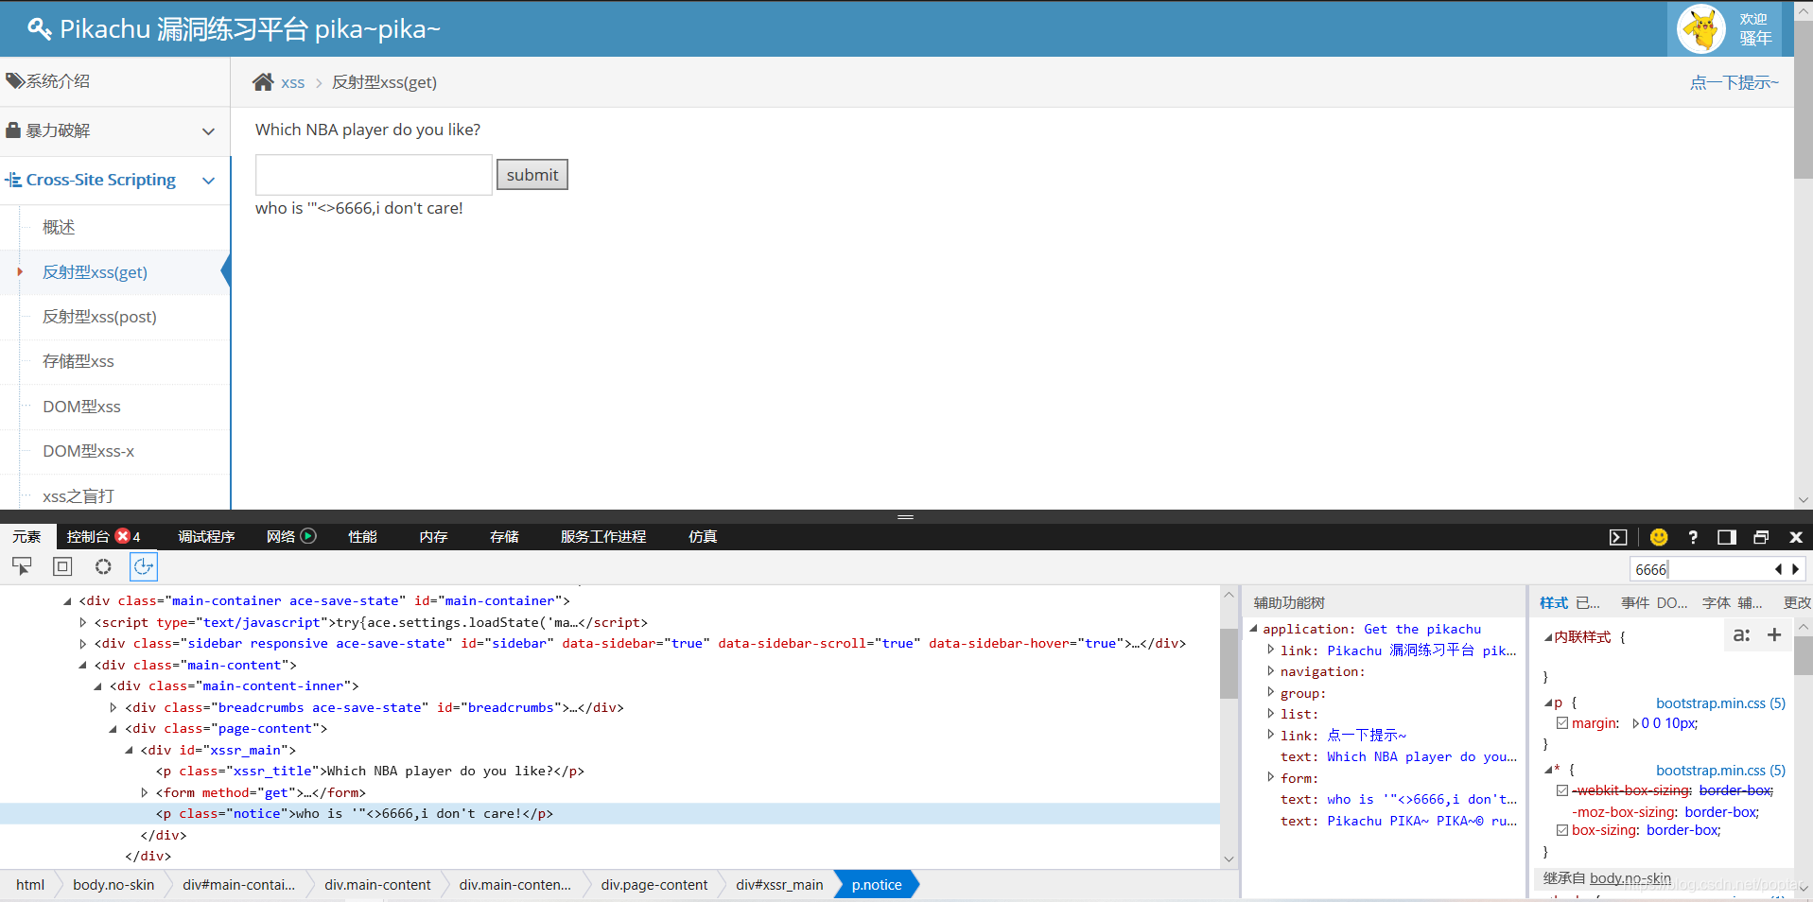Click the Select element pointer tool
This screenshot has width=1813, height=902.
click(22, 566)
